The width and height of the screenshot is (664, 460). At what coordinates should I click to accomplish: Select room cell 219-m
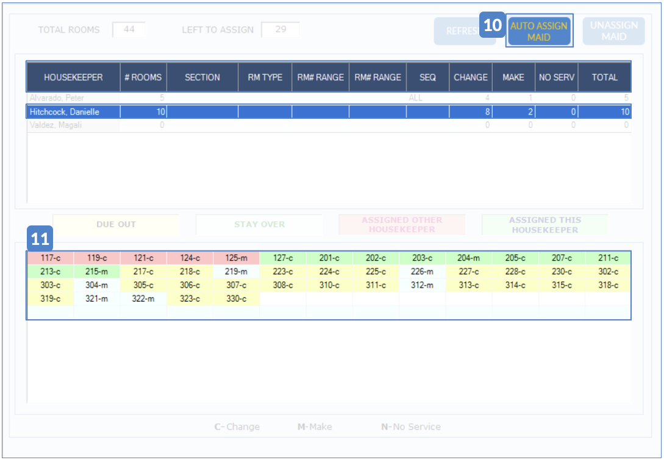tap(236, 272)
